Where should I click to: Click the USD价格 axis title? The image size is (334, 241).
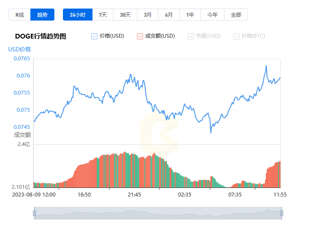click(20, 49)
